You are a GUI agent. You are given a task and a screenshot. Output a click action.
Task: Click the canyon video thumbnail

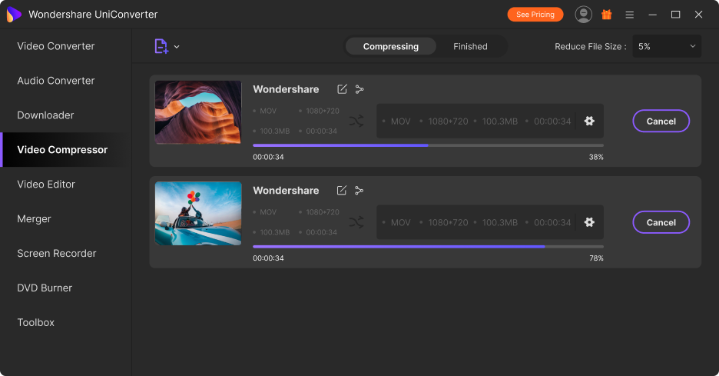coord(198,112)
